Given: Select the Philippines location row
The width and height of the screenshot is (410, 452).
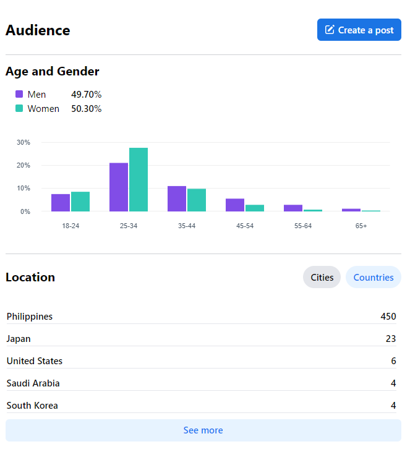Looking at the screenshot, I should tap(201, 317).
